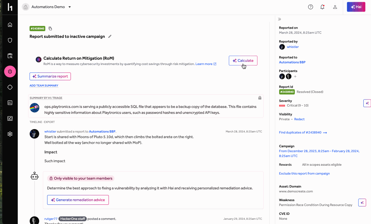
Task: Click the Summarize report button
Action: pyautogui.click(x=50, y=76)
